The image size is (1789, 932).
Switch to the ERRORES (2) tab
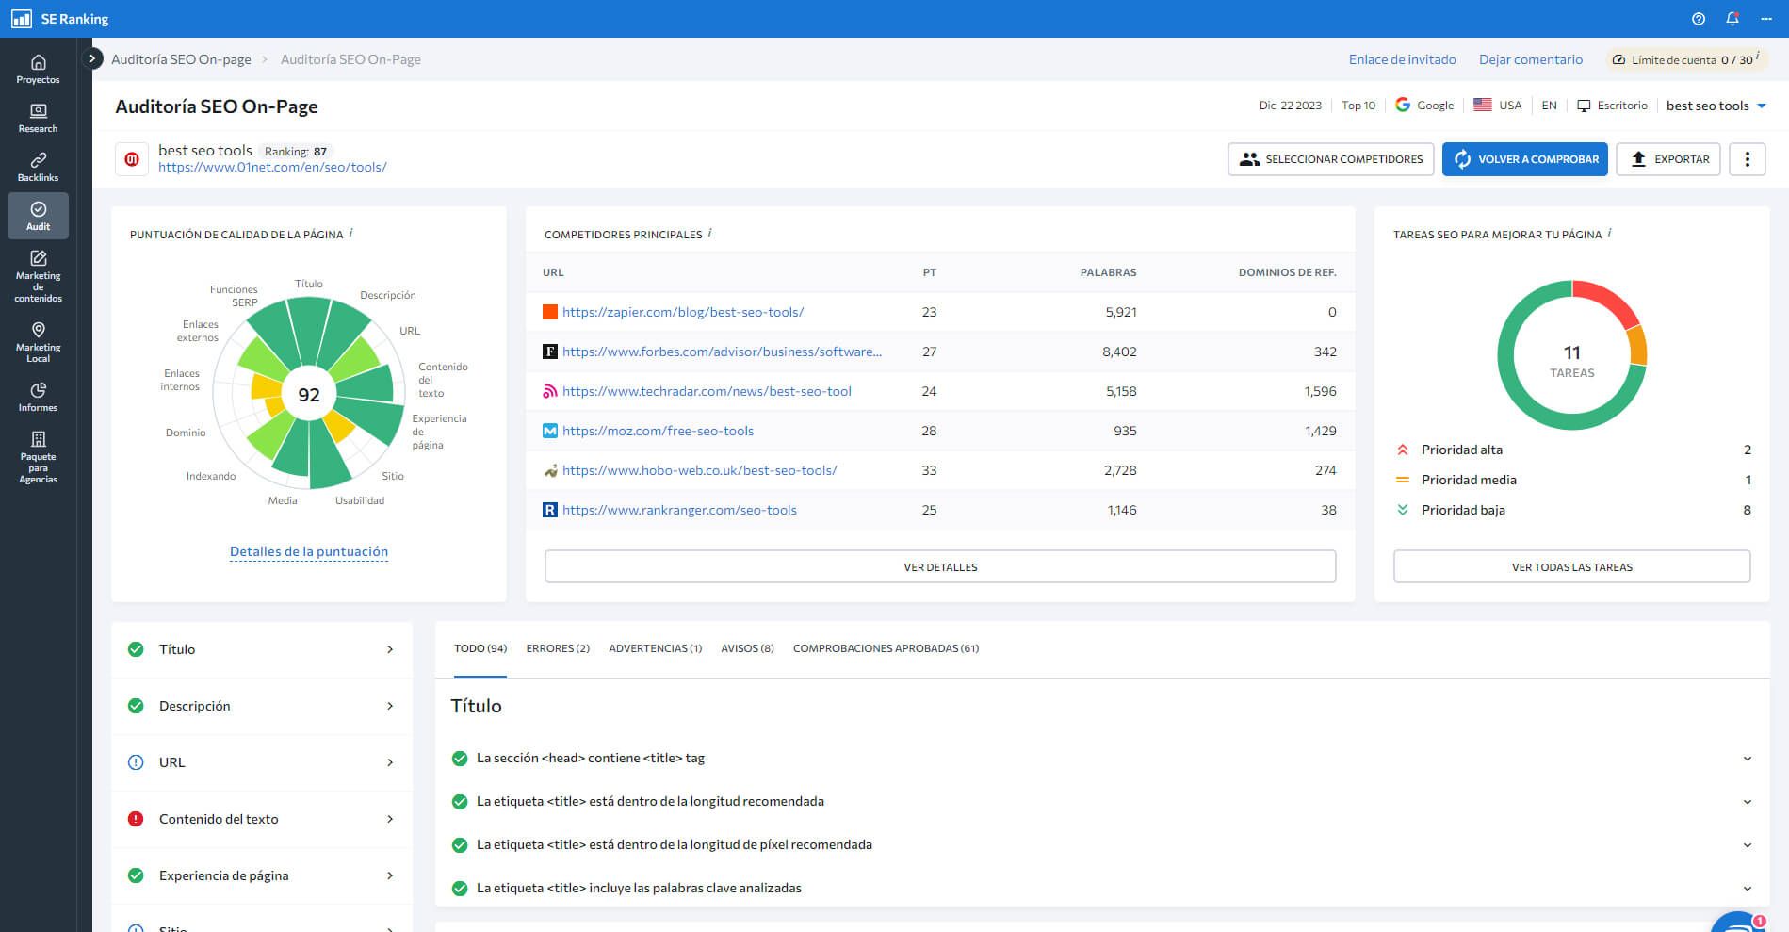pyautogui.click(x=558, y=648)
